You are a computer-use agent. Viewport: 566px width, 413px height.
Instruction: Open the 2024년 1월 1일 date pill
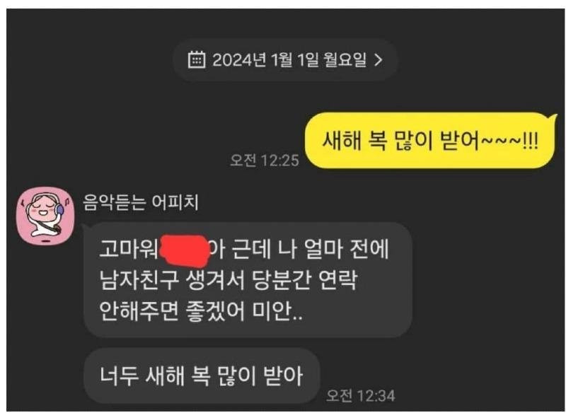click(x=285, y=60)
